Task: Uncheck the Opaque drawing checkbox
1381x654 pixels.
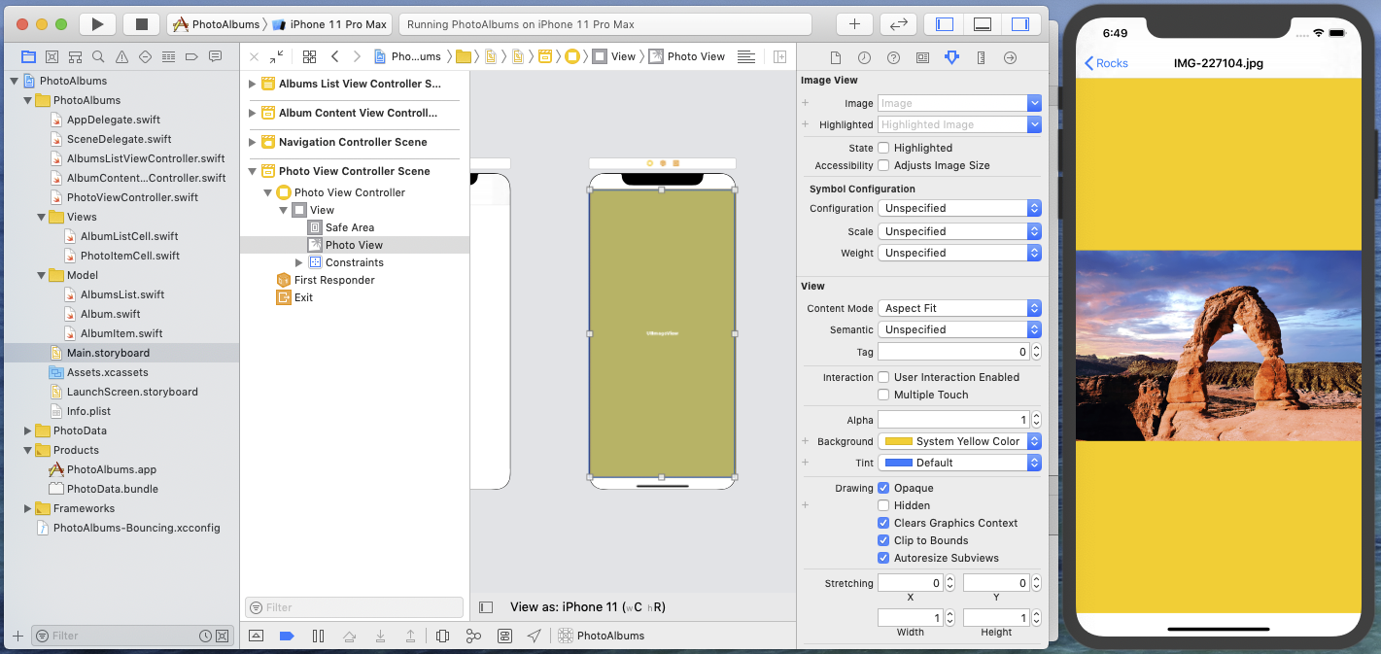Action: click(x=883, y=488)
